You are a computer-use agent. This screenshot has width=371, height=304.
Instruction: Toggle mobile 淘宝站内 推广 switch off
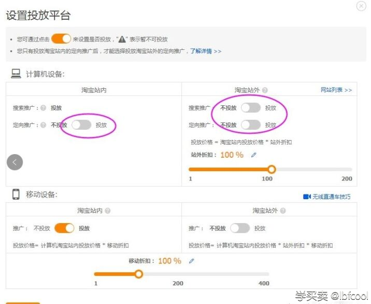(64, 228)
